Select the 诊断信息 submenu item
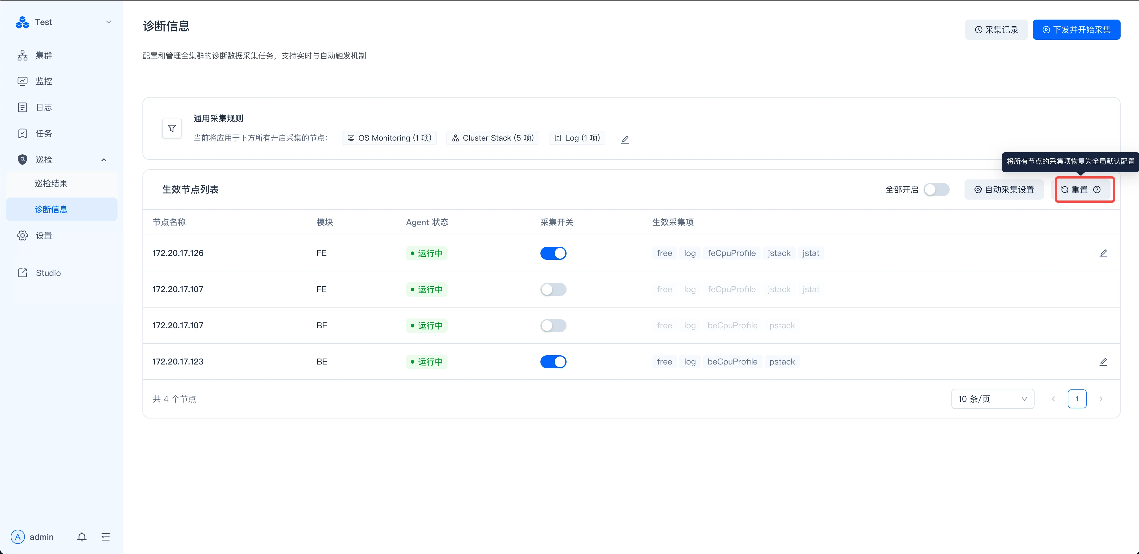Screen dimensions: 1139x554 [x=61, y=209]
